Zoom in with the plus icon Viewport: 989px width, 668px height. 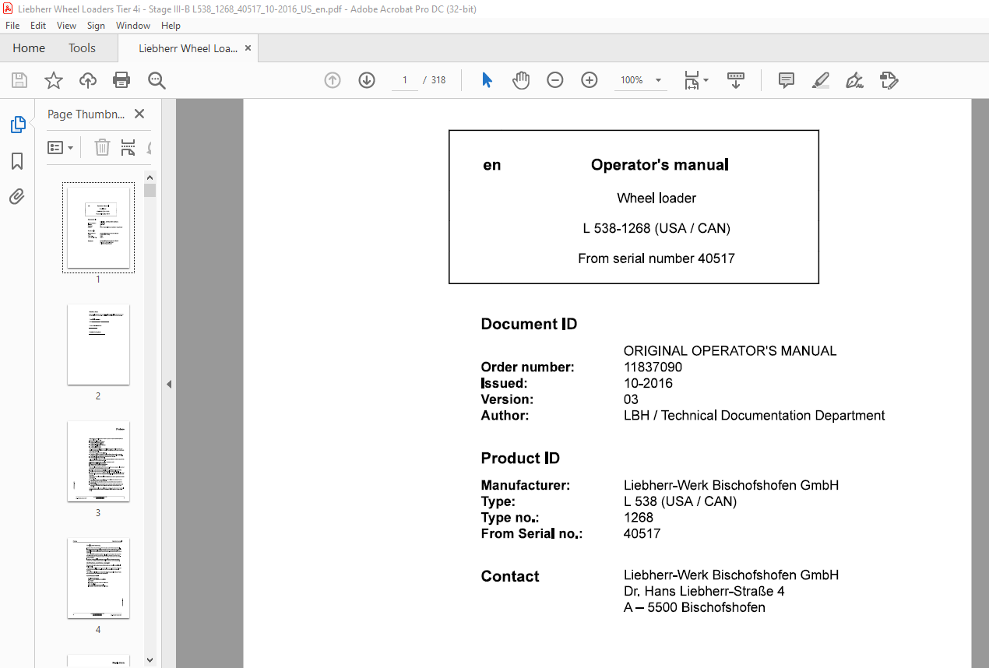pos(590,80)
